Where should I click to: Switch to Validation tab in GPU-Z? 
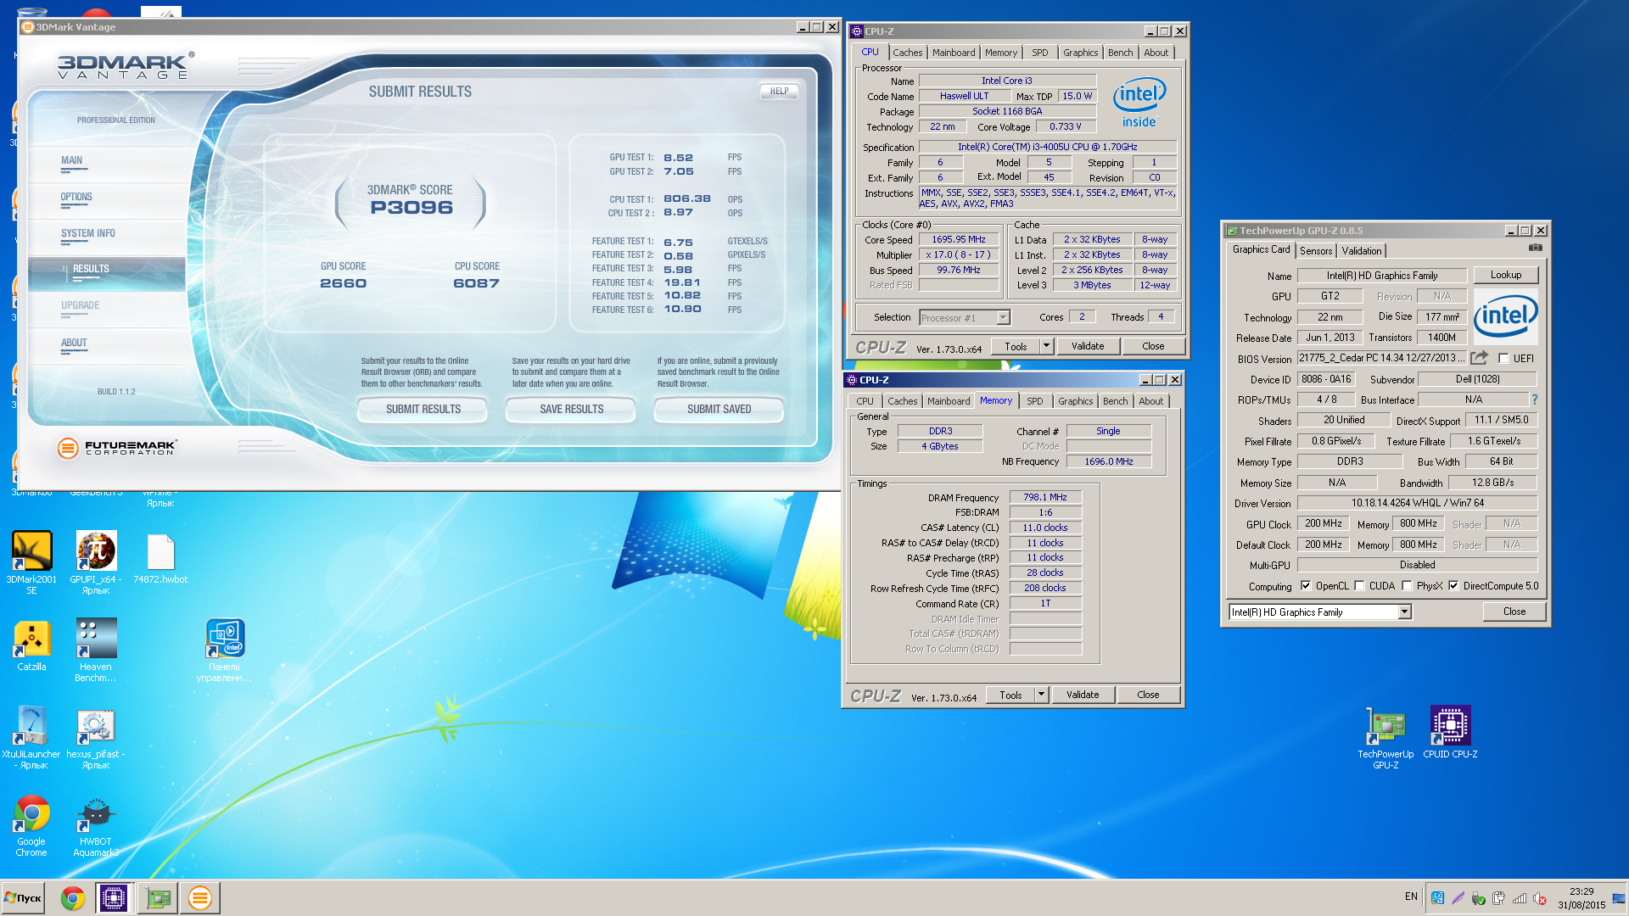click(1362, 250)
